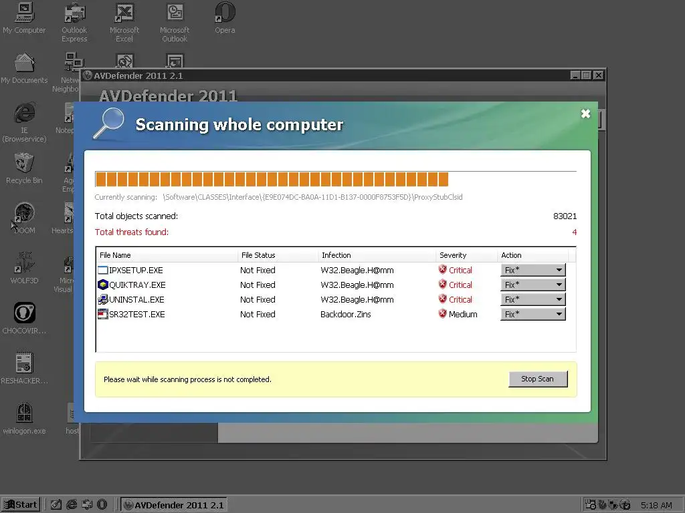Click SR32TEST.EXE file icon in results
This screenshot has width=685, height=513.
[x=102, y=314]
